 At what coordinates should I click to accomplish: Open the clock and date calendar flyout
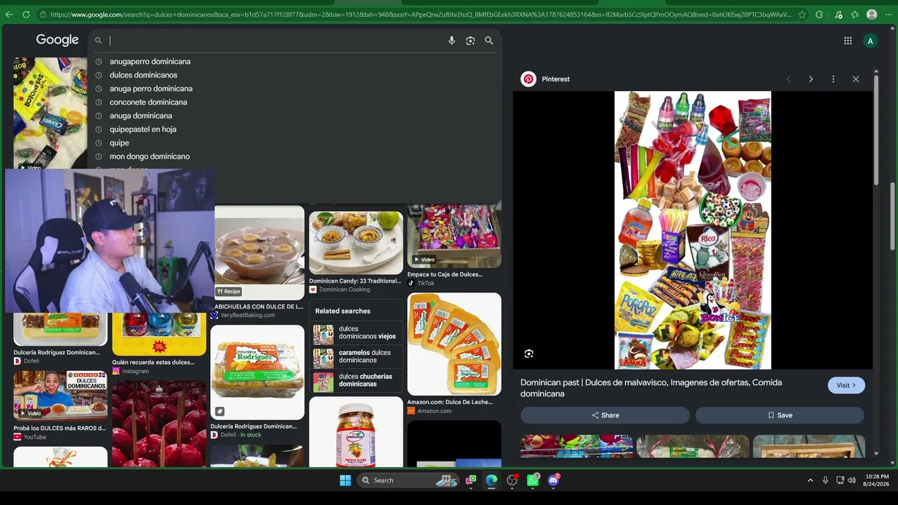[877, 480]
